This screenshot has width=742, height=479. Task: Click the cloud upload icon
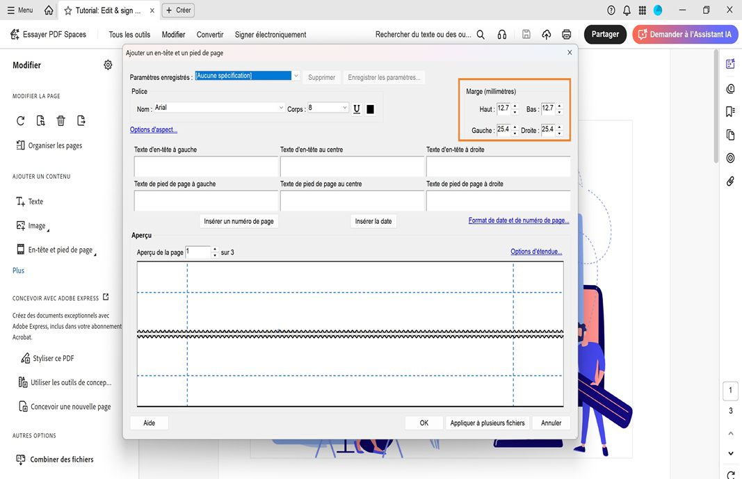pos(547,34)
